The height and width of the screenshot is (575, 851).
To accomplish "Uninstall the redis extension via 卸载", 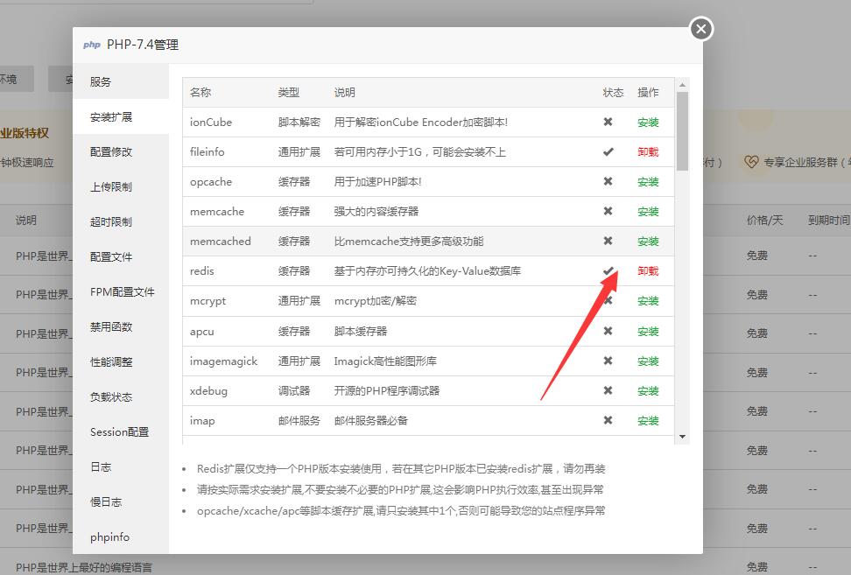I will (648, 271).
